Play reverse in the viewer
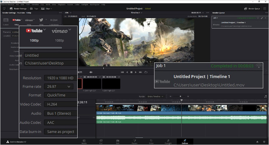The image size is (269, 145). coord(127,72)
